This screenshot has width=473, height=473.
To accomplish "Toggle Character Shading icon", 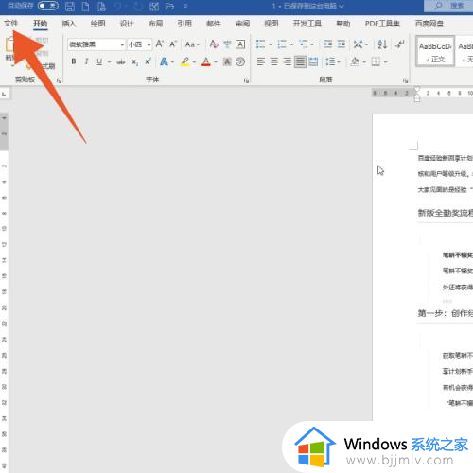I will [227, 61].
